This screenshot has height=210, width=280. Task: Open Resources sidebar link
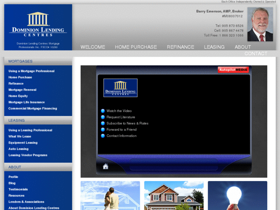coord(17,195)
